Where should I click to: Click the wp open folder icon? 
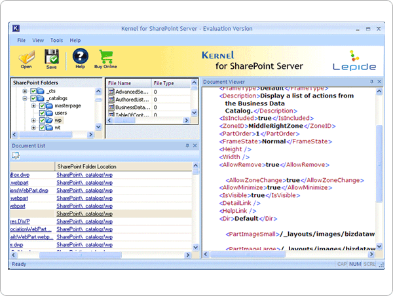click(50, 120)
